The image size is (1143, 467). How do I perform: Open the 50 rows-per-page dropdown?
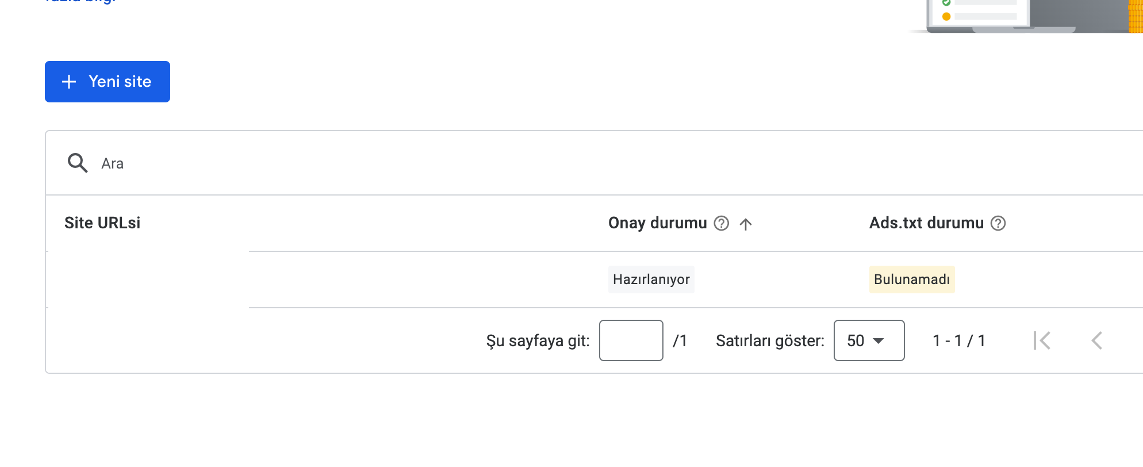point(869,340)
